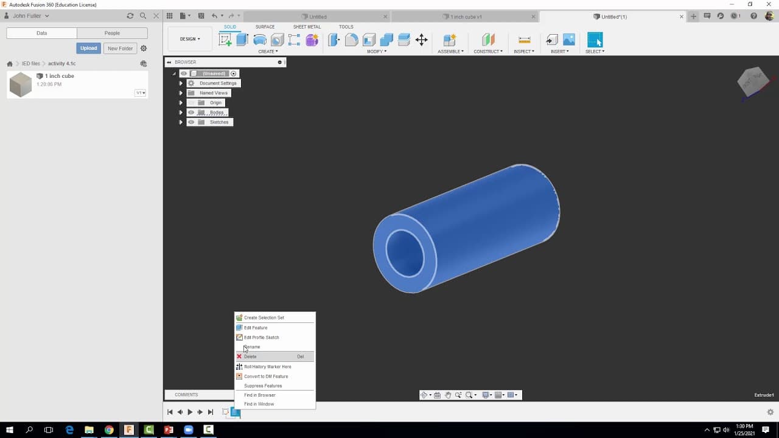Click the New Component icon in Assemble
Image resolution: width=779 pixels, height=438 pixels.
tap(450, 40)
